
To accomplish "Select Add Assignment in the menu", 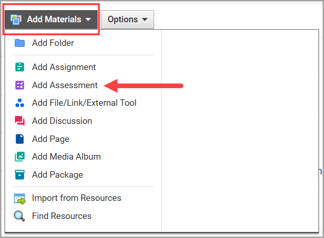I will [x=64, y=67].
